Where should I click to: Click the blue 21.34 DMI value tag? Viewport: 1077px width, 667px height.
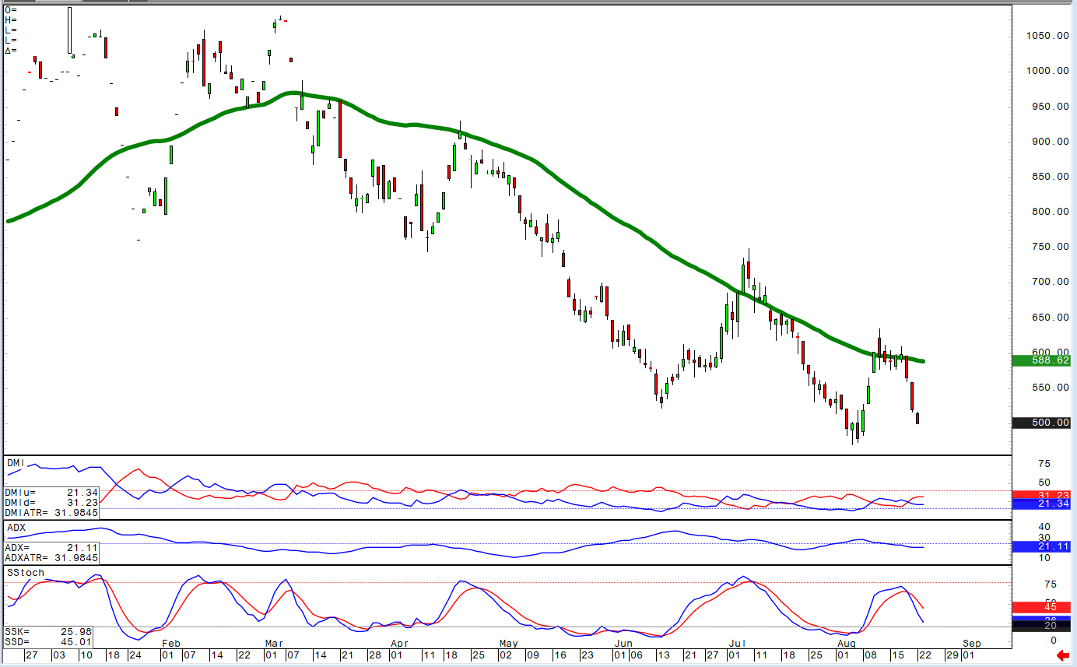coord(1040,504)
